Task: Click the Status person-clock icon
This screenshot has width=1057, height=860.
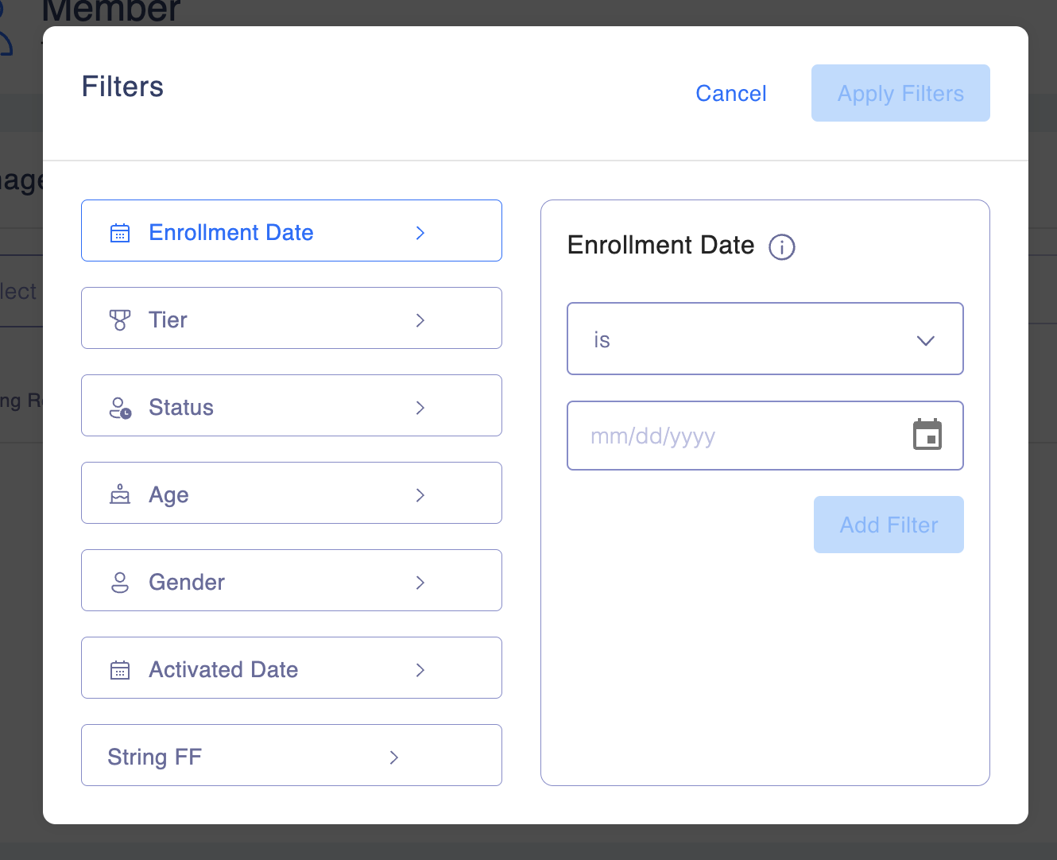Action: click(120, 408)
